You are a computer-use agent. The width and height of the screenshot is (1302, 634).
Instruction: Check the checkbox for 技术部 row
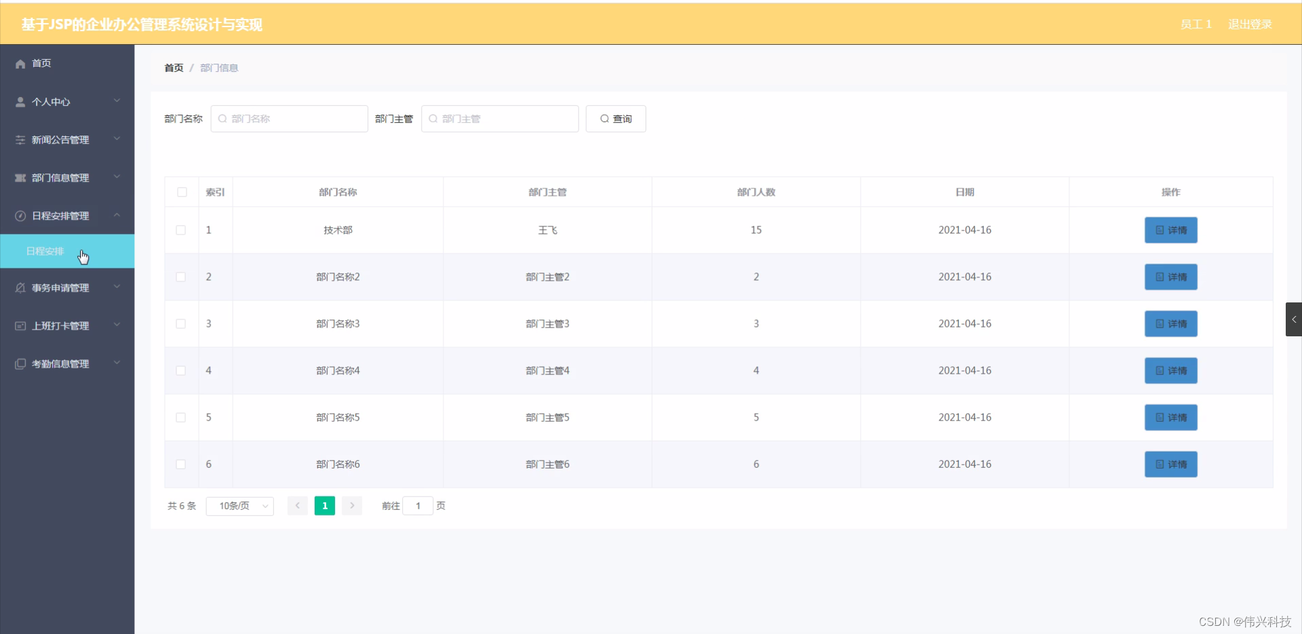180,230
